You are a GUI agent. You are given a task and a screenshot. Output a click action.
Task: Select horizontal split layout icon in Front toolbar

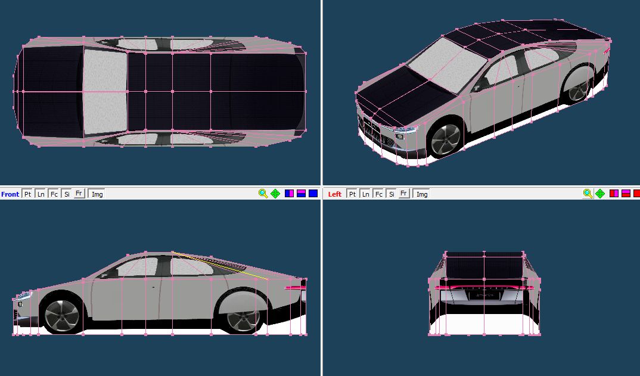(x=302, y=194)
